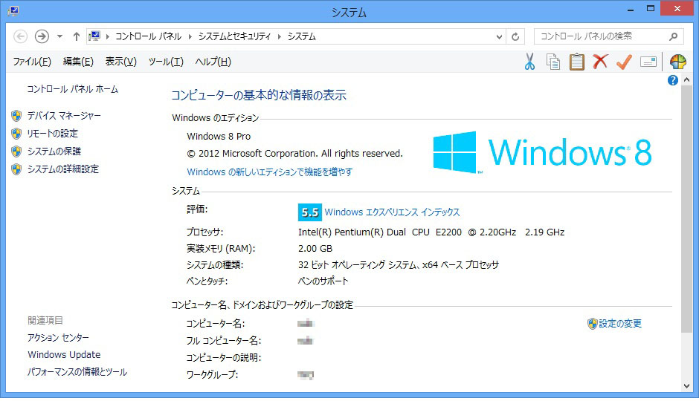Open the ヘルプ(H) menu

point(213,62)
